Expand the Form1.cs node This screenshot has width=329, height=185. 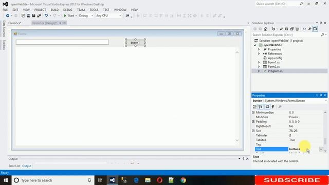[259, 62]
